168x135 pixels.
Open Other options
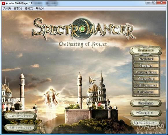click(146, 113)
